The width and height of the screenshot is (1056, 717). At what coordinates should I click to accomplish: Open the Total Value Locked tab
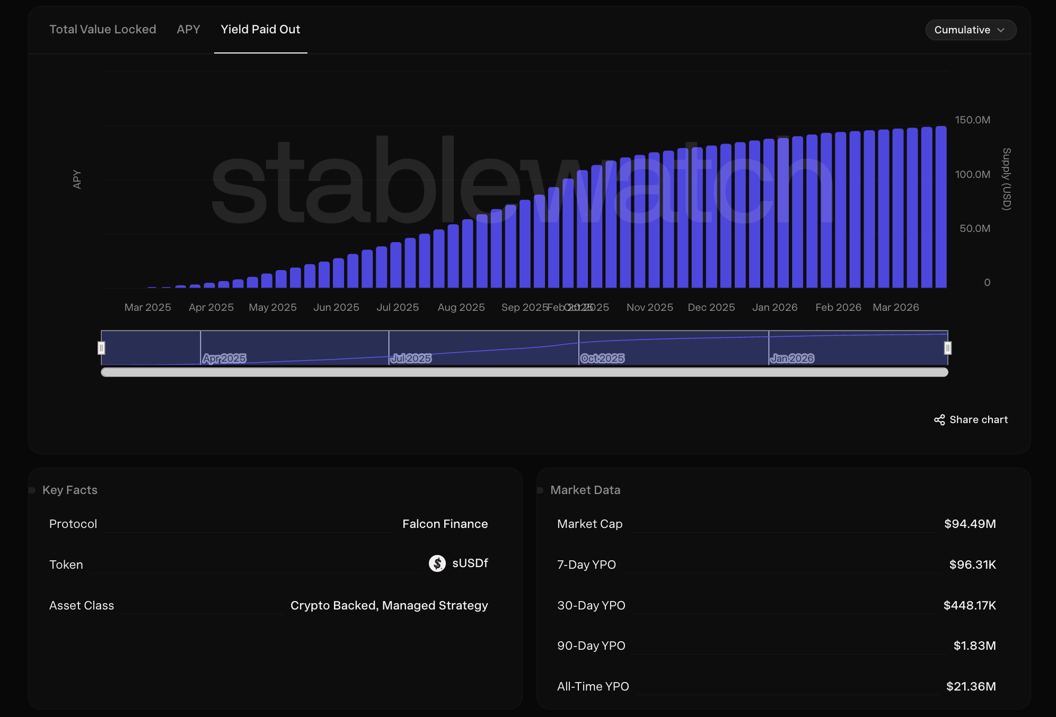[x=102, y=30]
